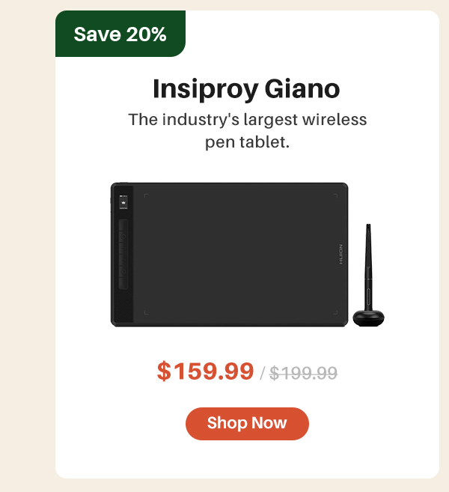Click the "pen tablet." description line
449x492 pixels.
[248, 142]
